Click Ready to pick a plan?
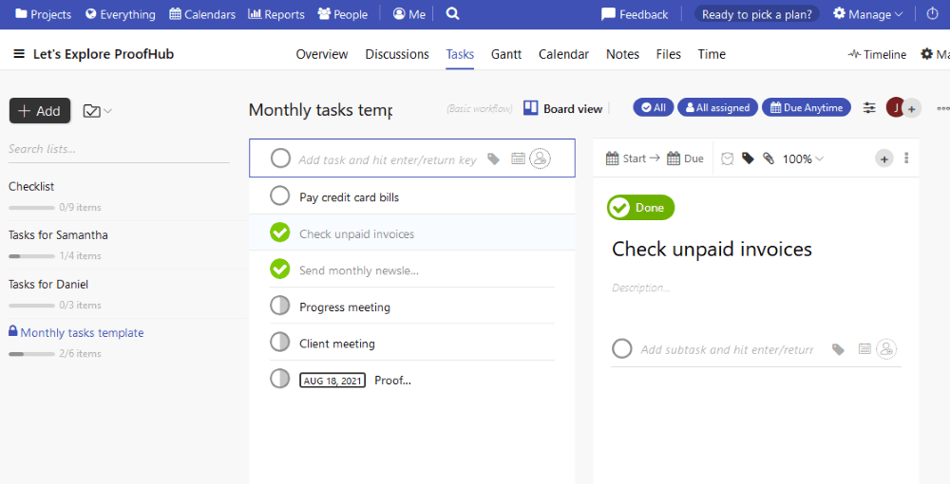Viewport: 950px width, 484px height. pyautogui.click(x=757, y=14)
